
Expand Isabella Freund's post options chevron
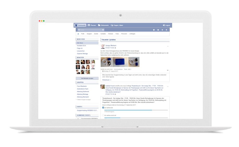tap(168, 87)
